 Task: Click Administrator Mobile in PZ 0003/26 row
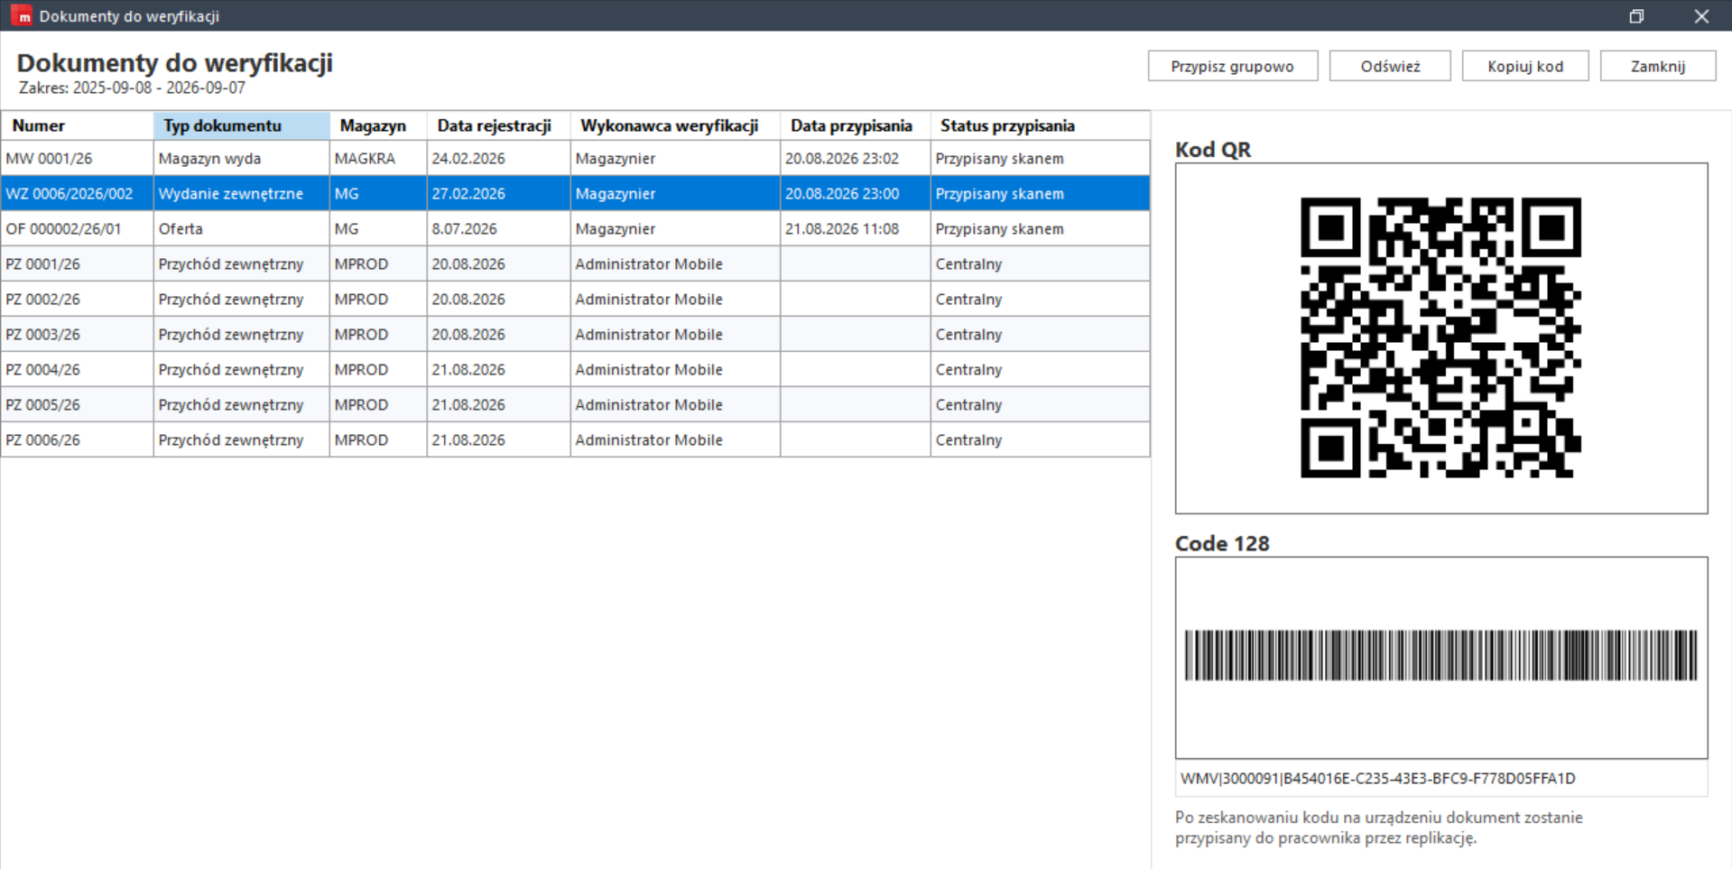click(x=676, y=334)
